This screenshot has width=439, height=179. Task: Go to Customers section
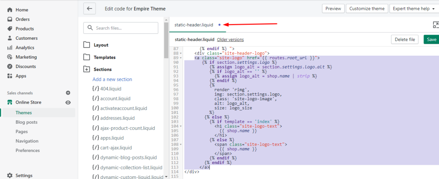point(27,38)
